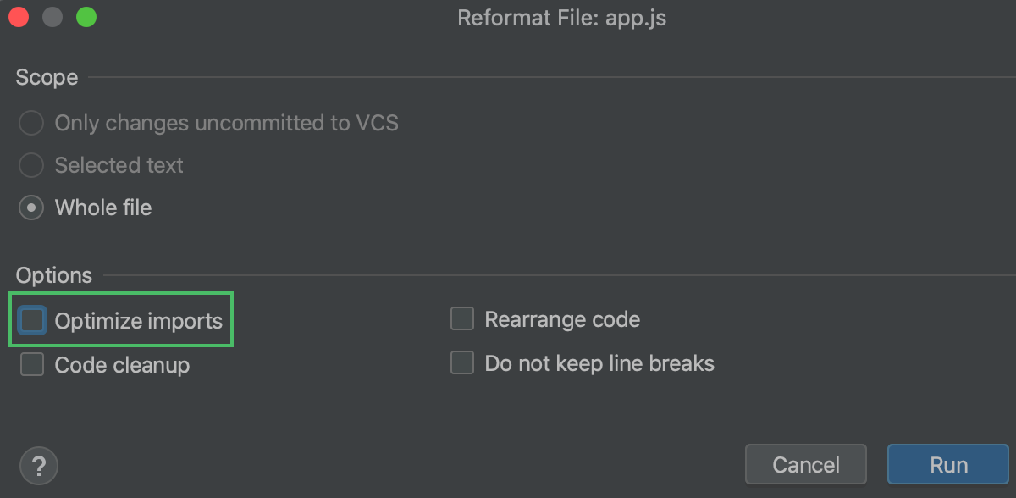Check the Code cleanup option
The image size is (1016, 498).
coord(31,364)
